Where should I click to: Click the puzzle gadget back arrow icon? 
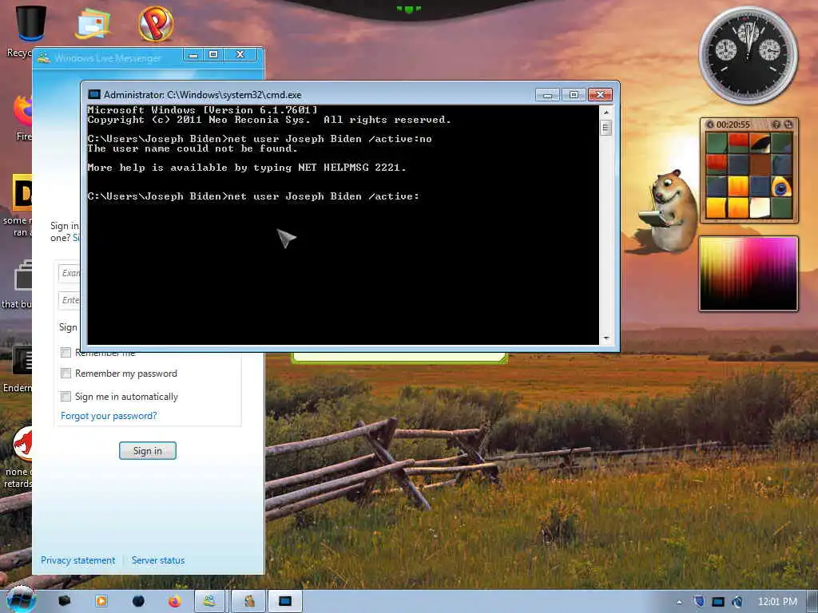(710, 125)
